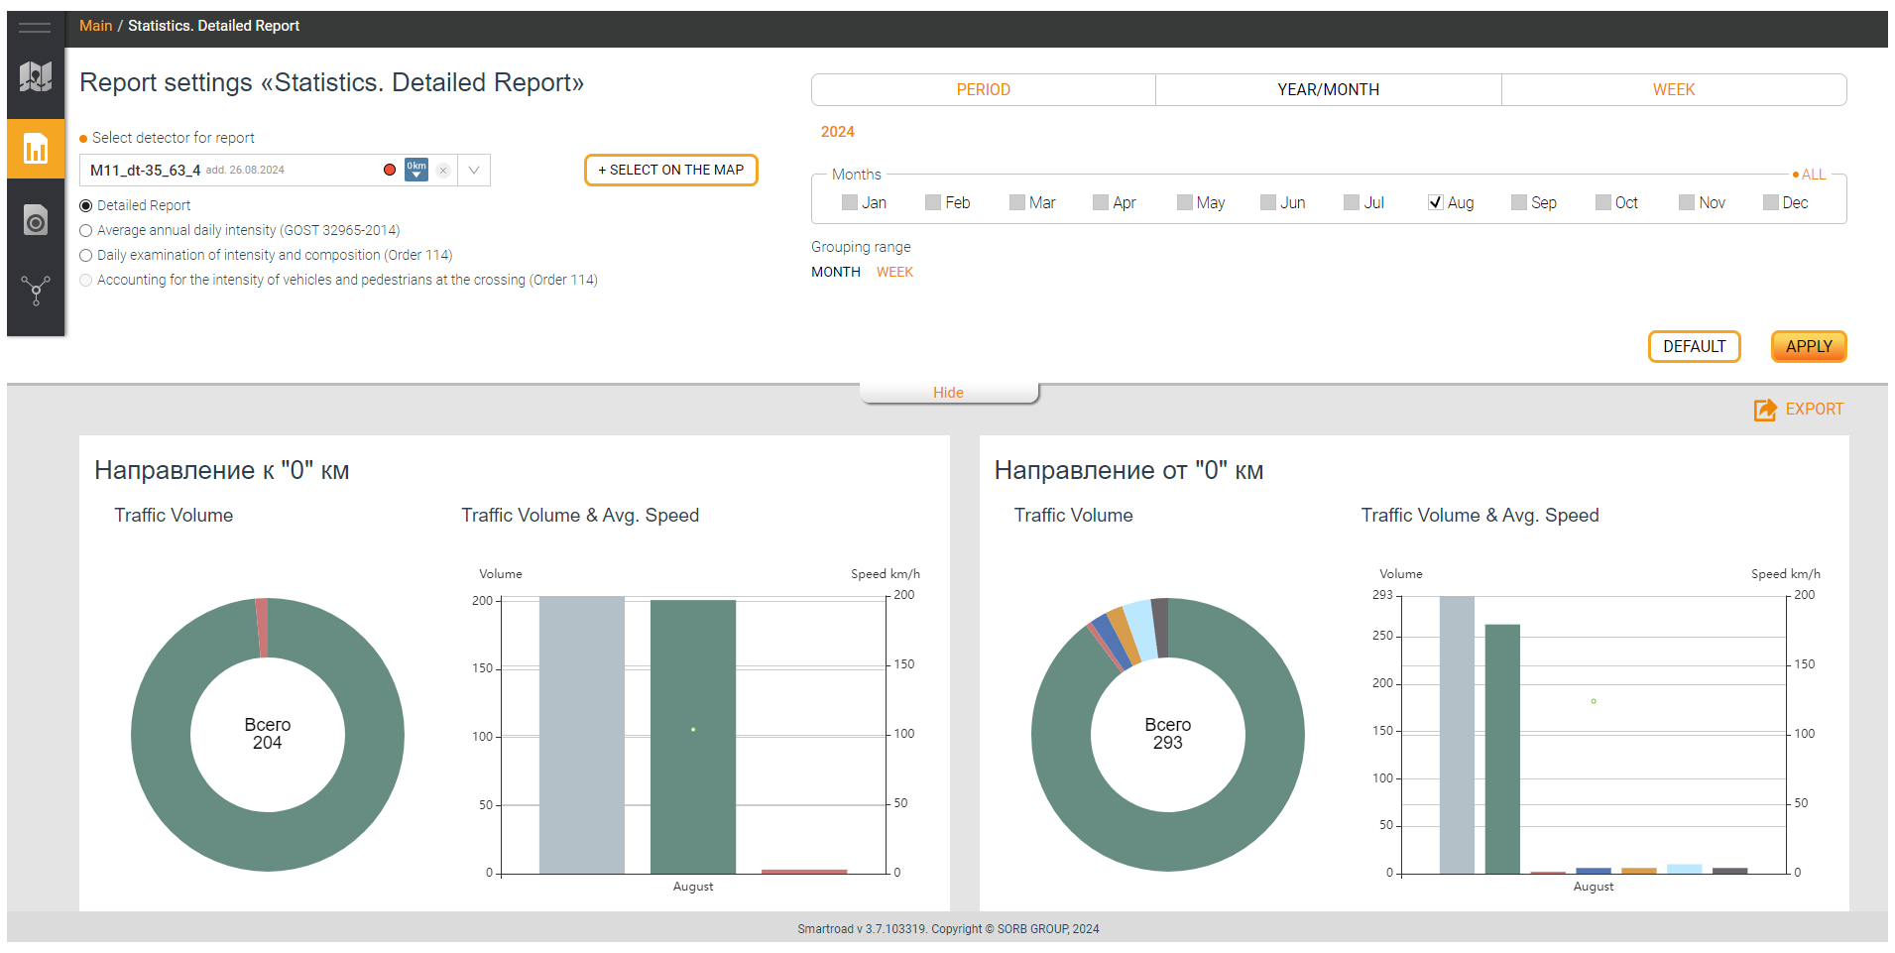The height and width of the screenshot is (953, 1895).
Task: Open the network graph sidebar icon
Action: (x=36, y=291)
